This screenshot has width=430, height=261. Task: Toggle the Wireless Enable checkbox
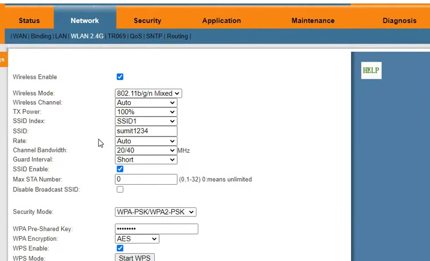[120, 77]
